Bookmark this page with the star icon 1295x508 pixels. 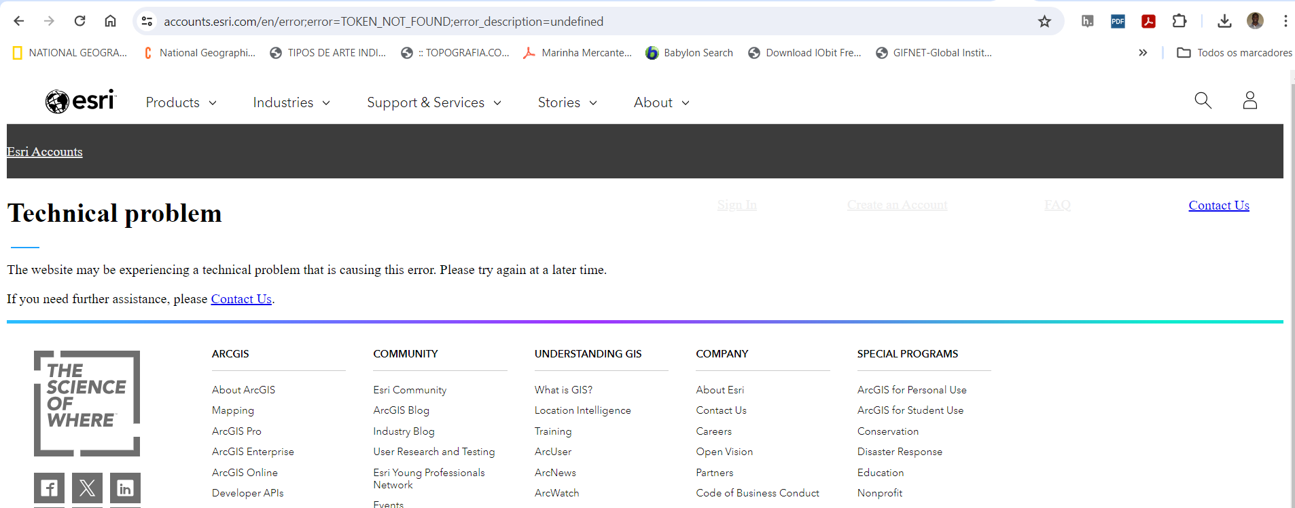coord(1044,22)
